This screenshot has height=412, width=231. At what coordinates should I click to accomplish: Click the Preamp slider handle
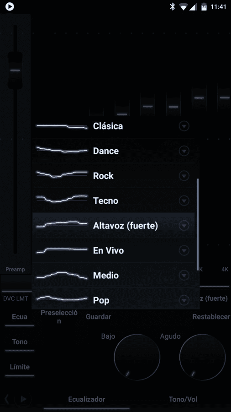tap(15, 70)
